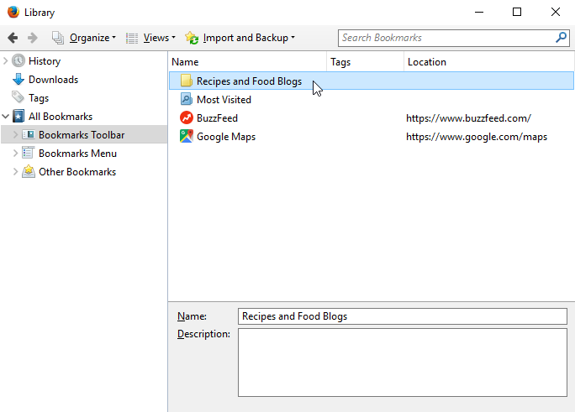Click the Tags icon in sidebar
The height and width of the screenshot is (412, 575).
pos(18,98)
